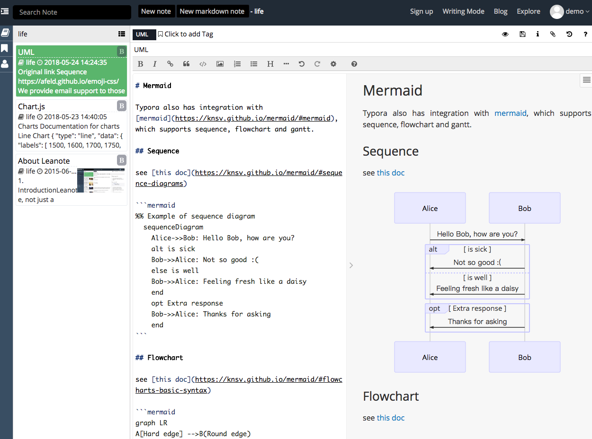Click 'graph LR' line in editor

152,423
